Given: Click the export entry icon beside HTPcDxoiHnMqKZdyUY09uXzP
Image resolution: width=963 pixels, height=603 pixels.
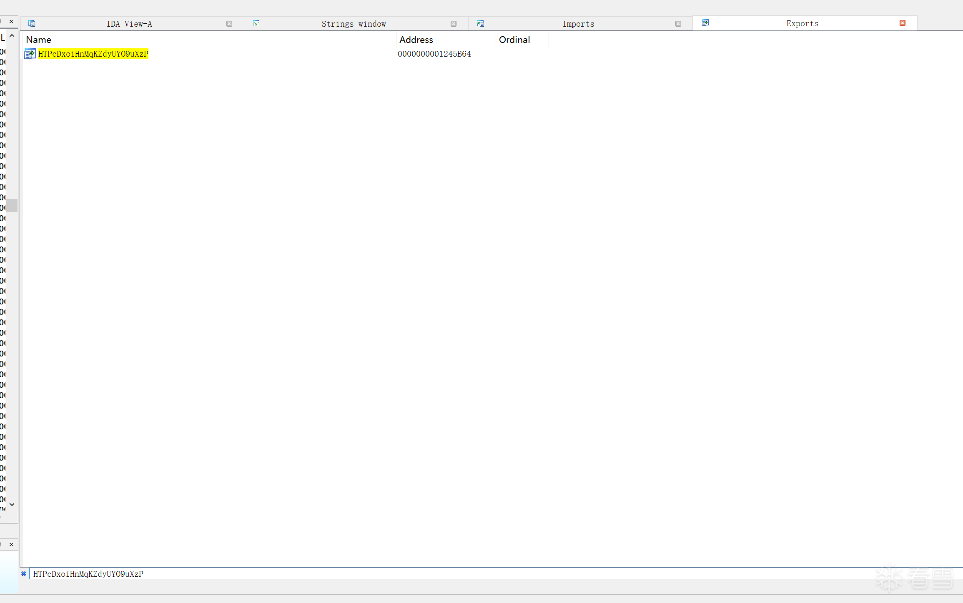Looking at the screenshot, I should 30,54.
